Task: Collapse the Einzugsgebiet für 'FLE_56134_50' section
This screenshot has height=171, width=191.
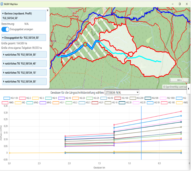Action: [x=24, y=38]
